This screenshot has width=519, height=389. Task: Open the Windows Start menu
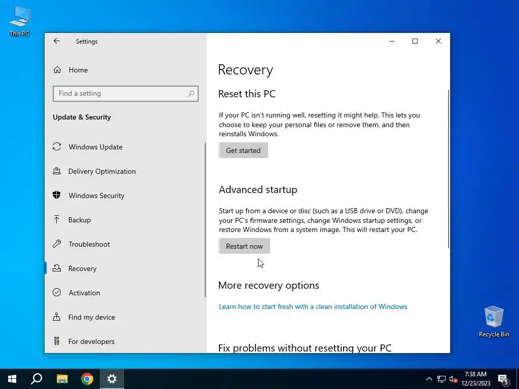(12, 379)
